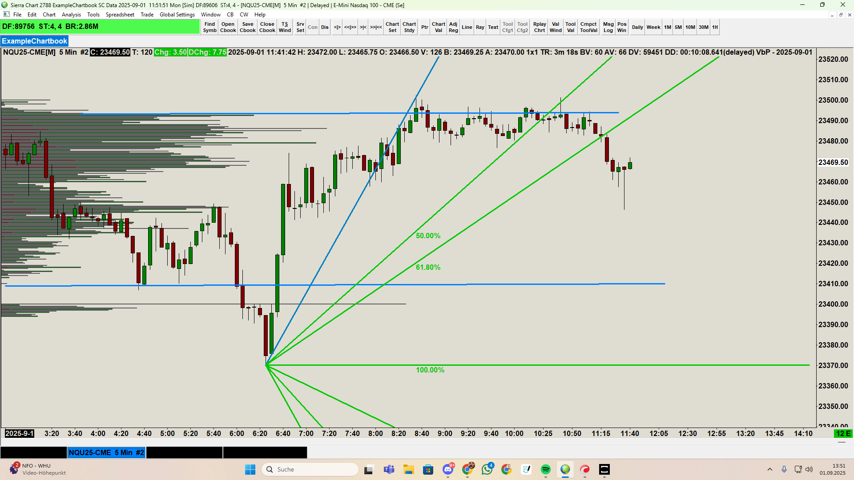Screen dimensions: 854x480
Task: Toggle Rplay Chrt replay chart
Action: (x=540, y=27)
